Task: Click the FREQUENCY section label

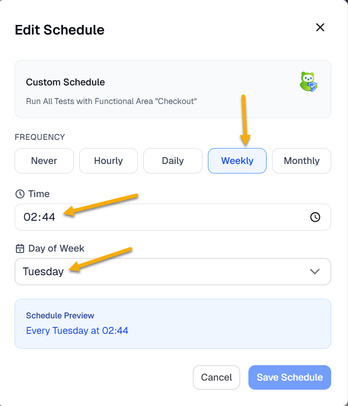Action: 40,137
